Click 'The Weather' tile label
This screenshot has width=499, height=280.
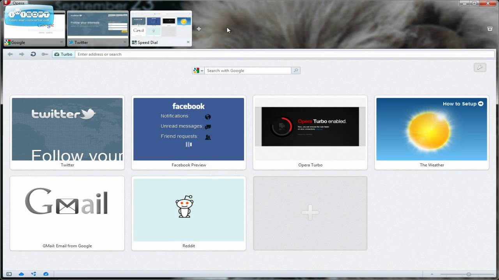click(x=432, y=165)
